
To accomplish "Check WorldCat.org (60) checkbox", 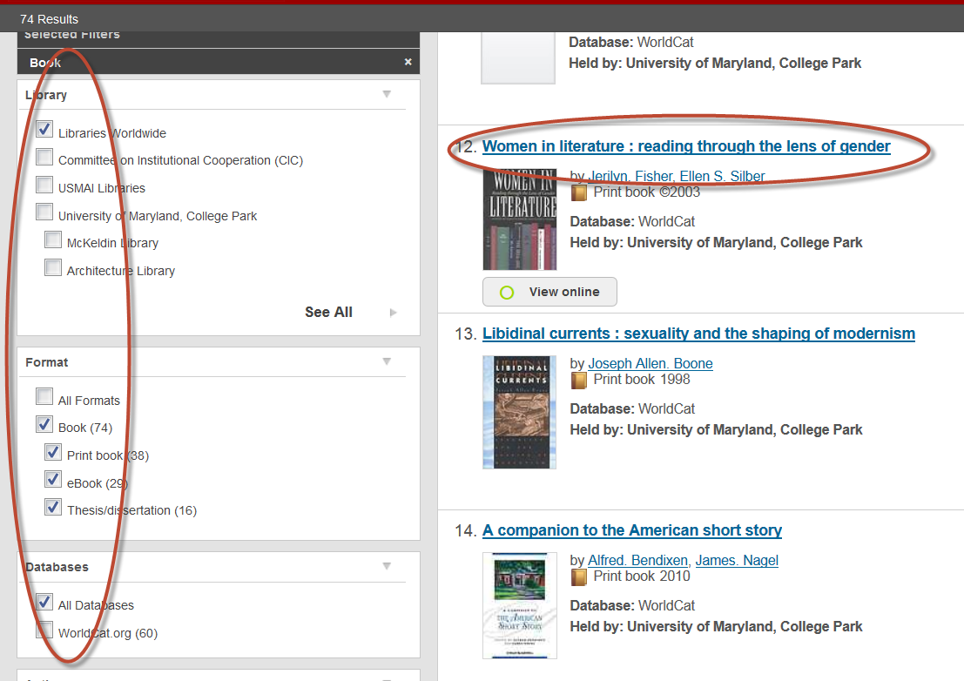I will pos(44,630).
